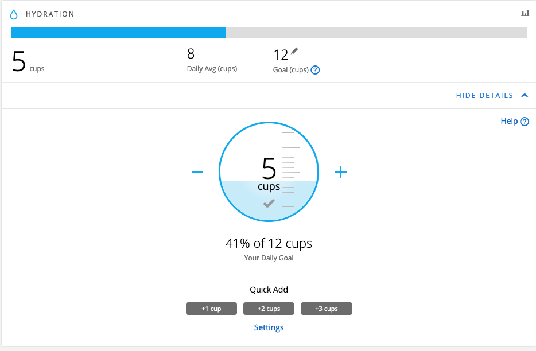This screenshot has height=351, width=536.
Task: Click the Help text link
Action: tap(509, 121)
